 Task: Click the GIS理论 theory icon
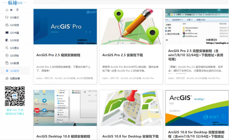coord(7,48)
